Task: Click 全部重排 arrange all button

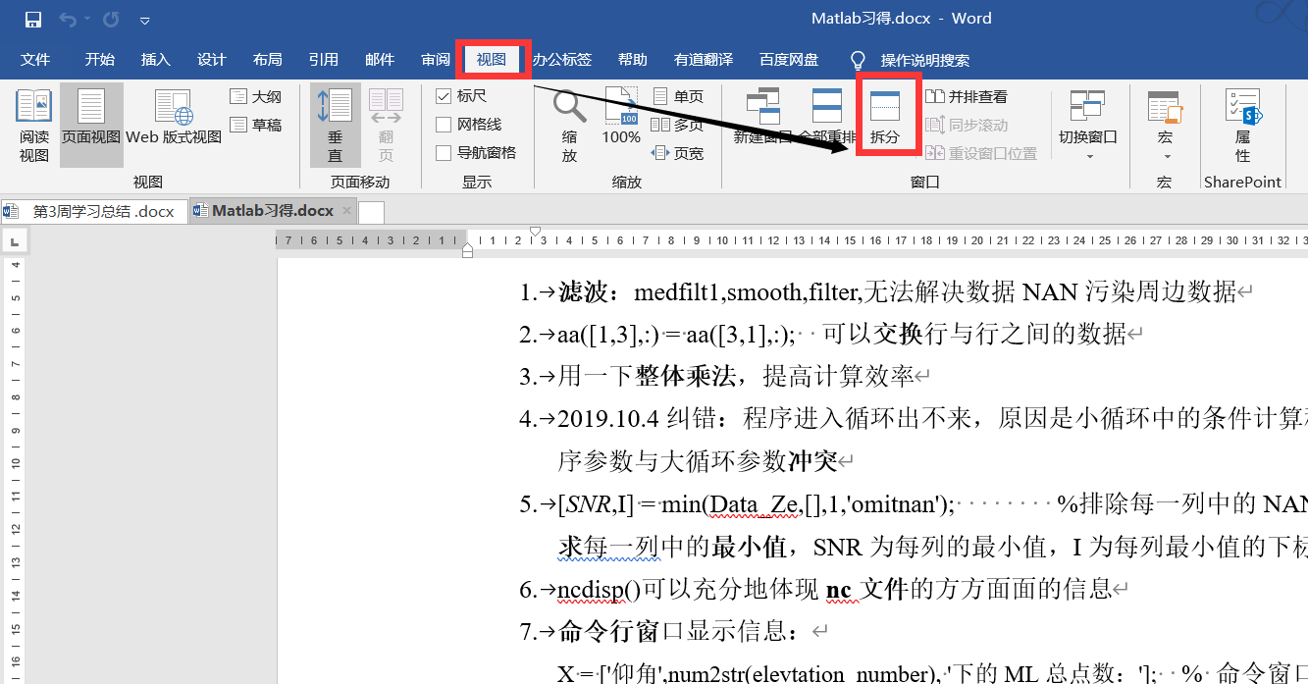Action: [x=827, y=118]
